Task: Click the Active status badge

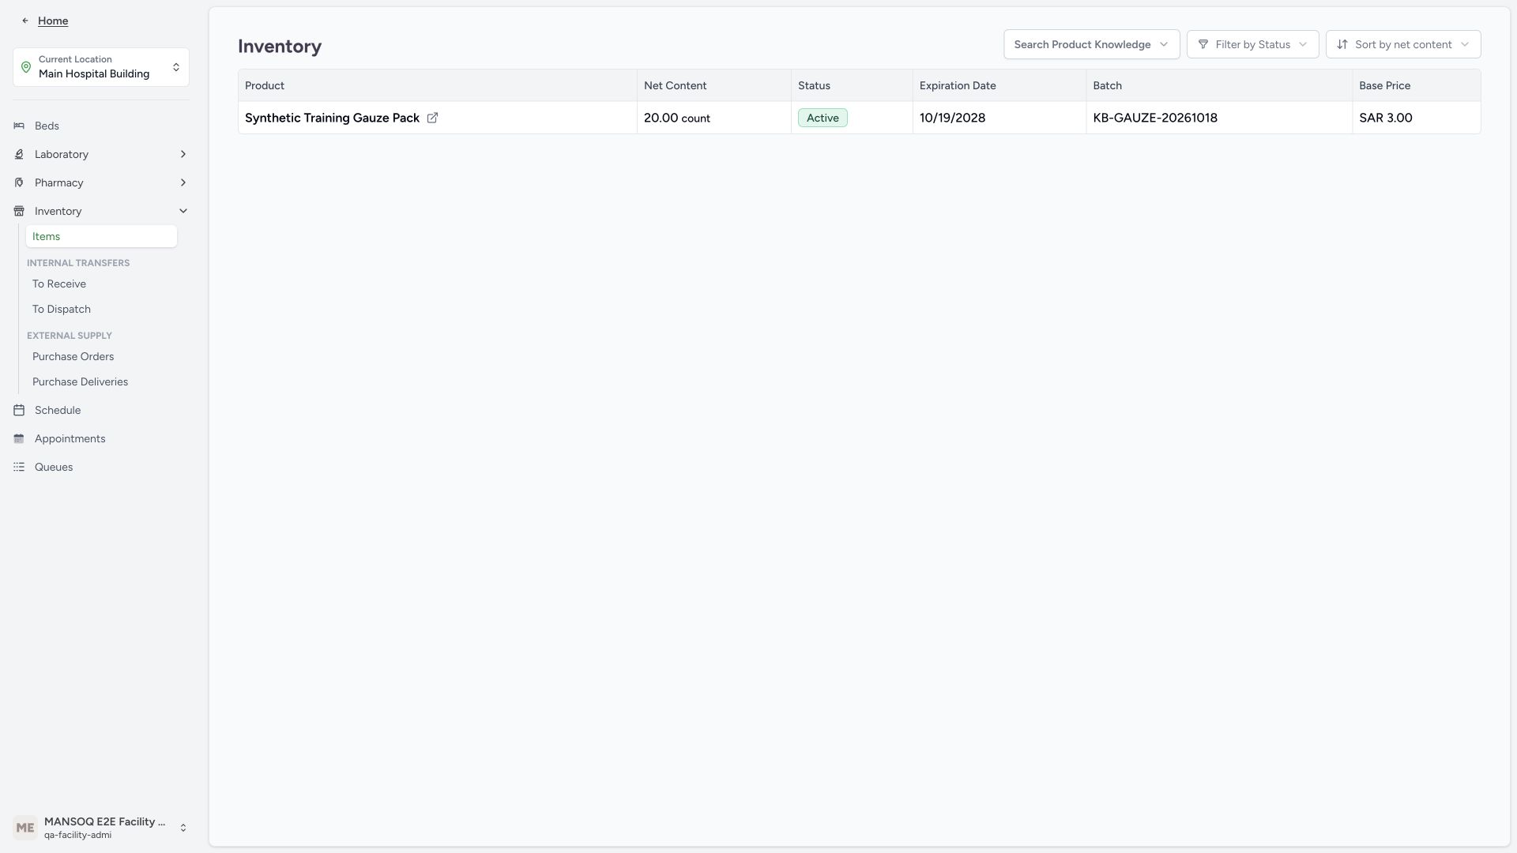Action: pos(822,118)
